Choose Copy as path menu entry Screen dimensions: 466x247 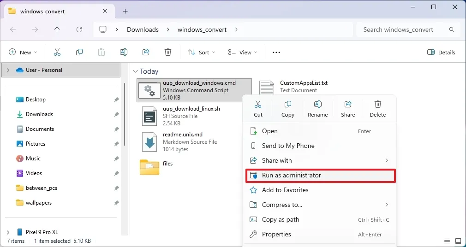(281, 220)
